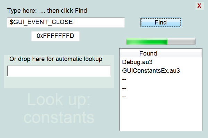Click the faded 'constants' watermark text
The height and width of the screenshot is (138, 208).
[x=59, y=118]
